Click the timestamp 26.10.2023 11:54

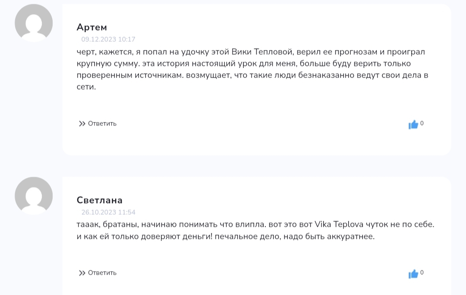tap(108, 212)
